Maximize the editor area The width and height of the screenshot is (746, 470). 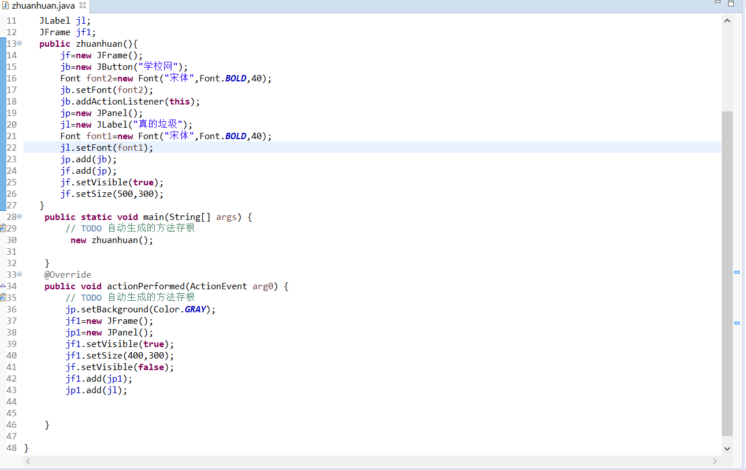731,3
